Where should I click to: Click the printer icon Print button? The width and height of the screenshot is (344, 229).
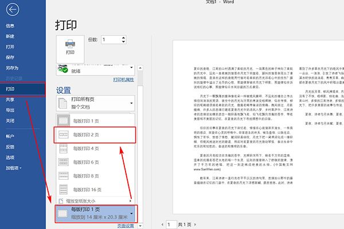(x=70, y=49)
